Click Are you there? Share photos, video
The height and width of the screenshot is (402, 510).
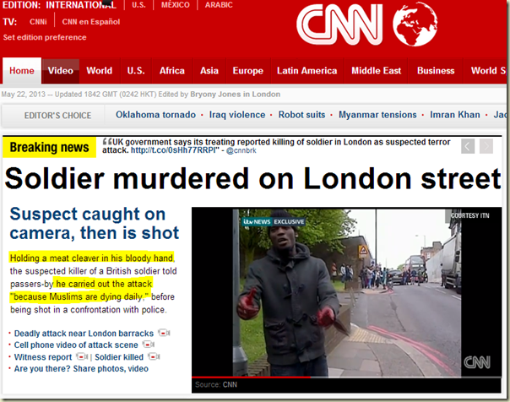tap(81, 368)
